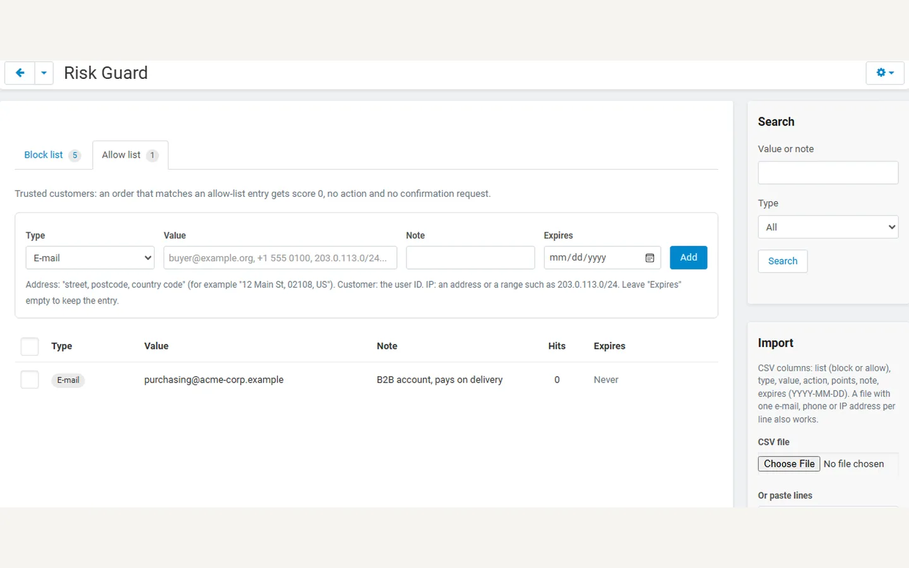Check the purchasing@acme-corp.example row checkbox
The image size is (909, 568).
click(x=30, y=380)
